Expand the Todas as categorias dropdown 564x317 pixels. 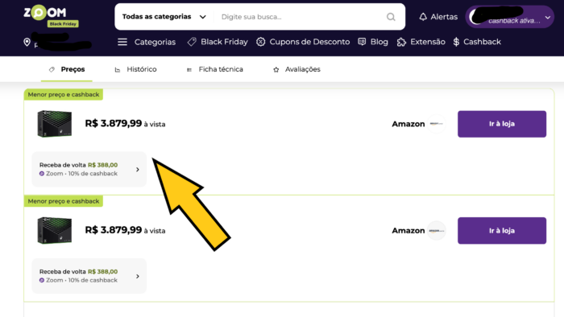164,17
